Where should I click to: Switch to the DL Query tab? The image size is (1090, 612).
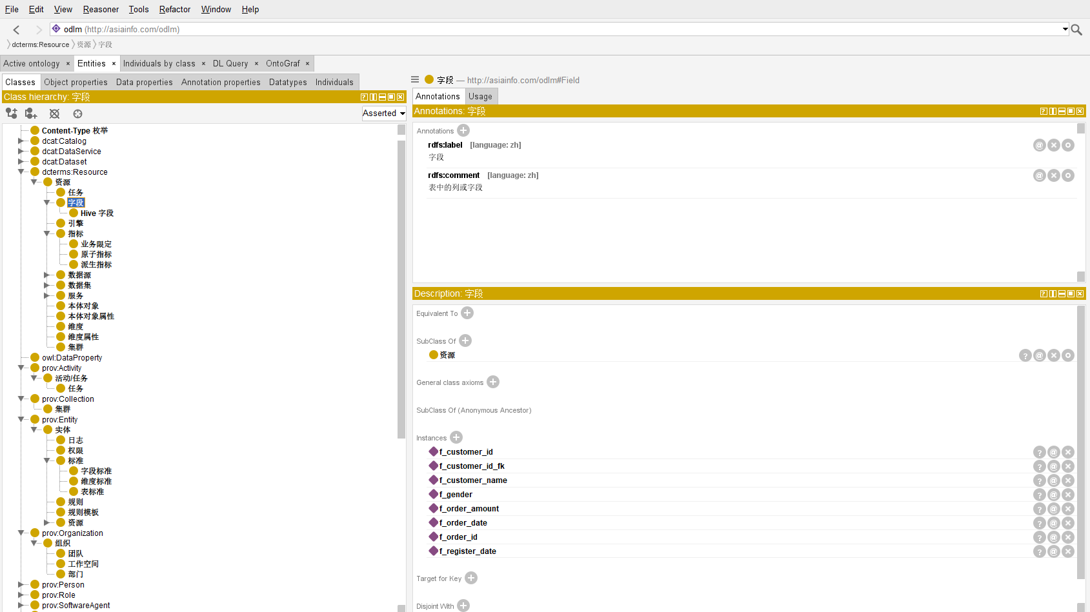pos(230,63)
